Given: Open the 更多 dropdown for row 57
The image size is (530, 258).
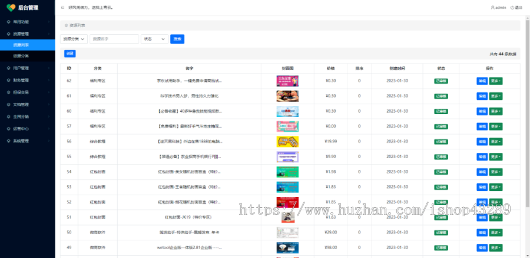Looking at the screenshot, I should 495,126.
